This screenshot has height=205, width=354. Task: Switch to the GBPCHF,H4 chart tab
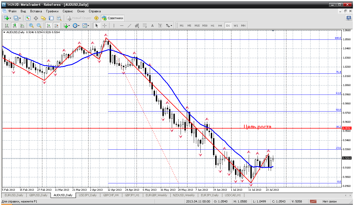point(111,195)
